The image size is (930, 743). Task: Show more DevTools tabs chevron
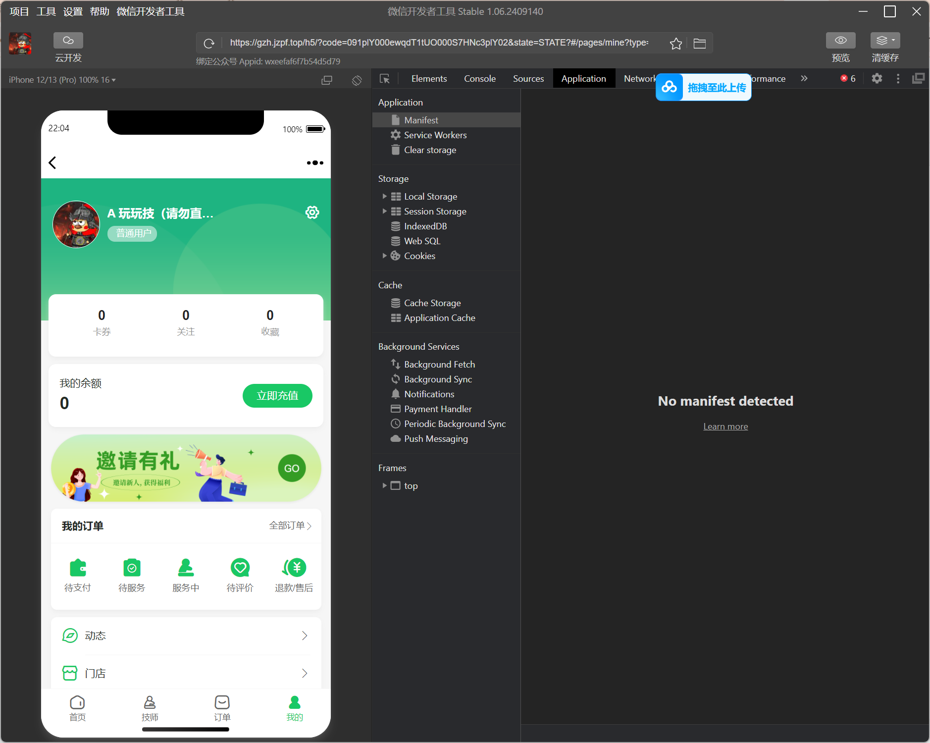[804, 79]
